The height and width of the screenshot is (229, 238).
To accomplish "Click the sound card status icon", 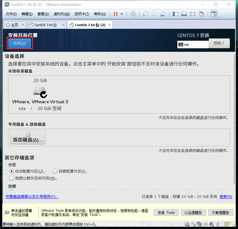I will pos(211,224).
